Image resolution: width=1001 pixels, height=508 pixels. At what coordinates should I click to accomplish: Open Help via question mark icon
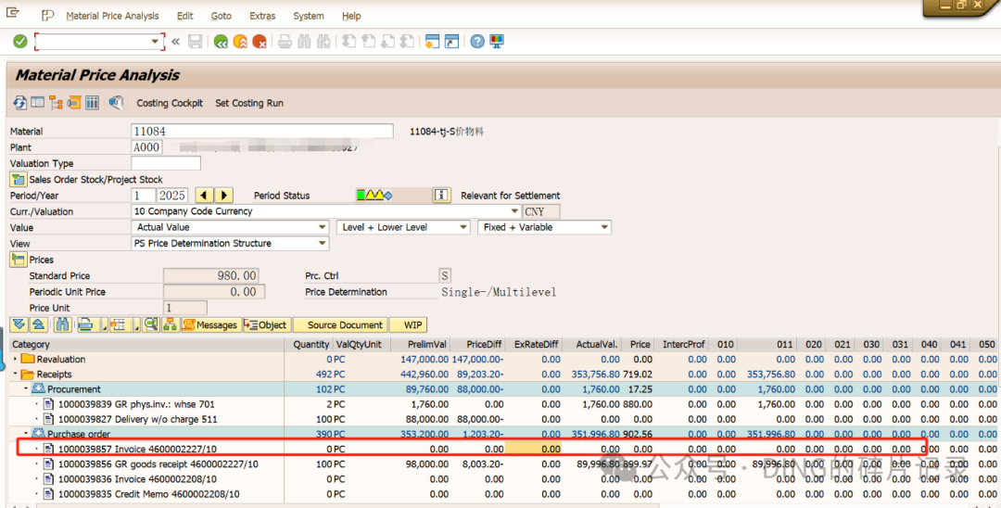(x=477, y=42)
